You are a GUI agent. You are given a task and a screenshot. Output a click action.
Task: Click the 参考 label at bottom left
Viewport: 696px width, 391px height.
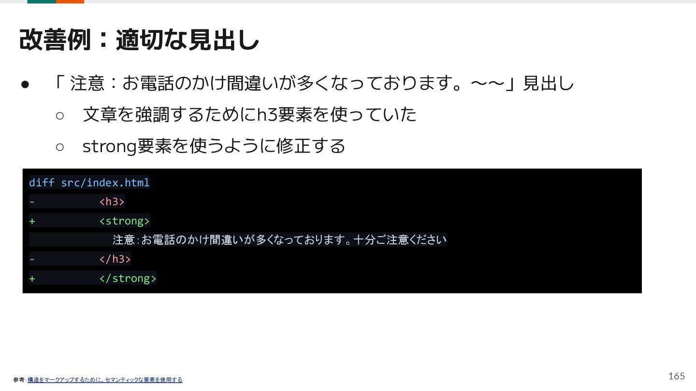[19, 380]
